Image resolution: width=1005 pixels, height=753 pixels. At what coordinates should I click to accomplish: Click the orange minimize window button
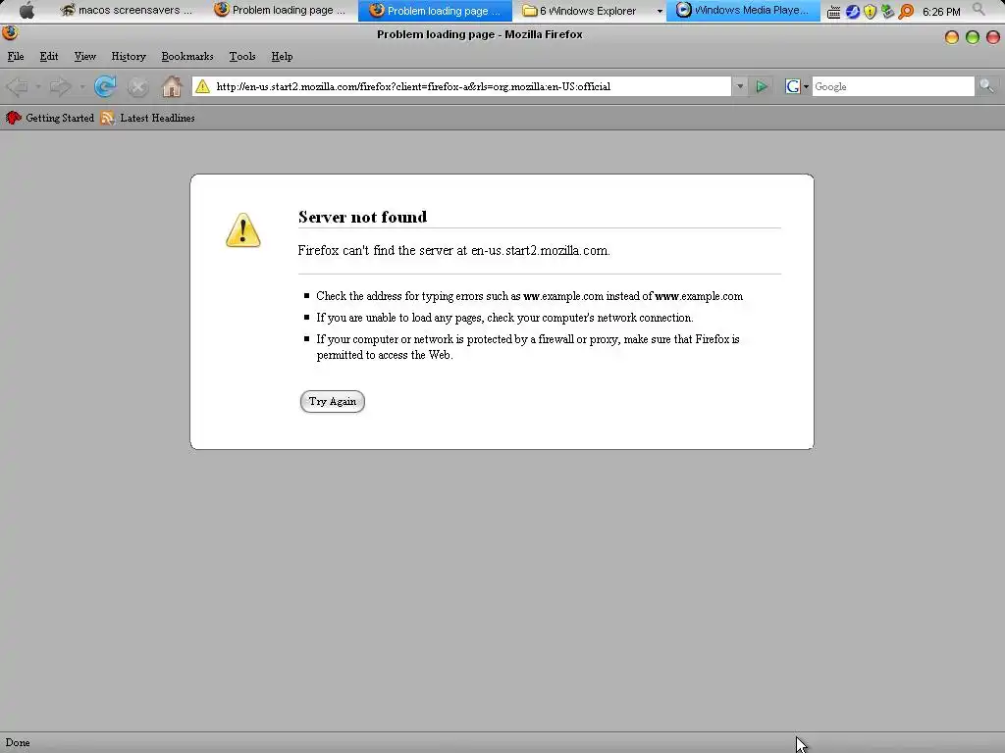(x=952, y=37)
